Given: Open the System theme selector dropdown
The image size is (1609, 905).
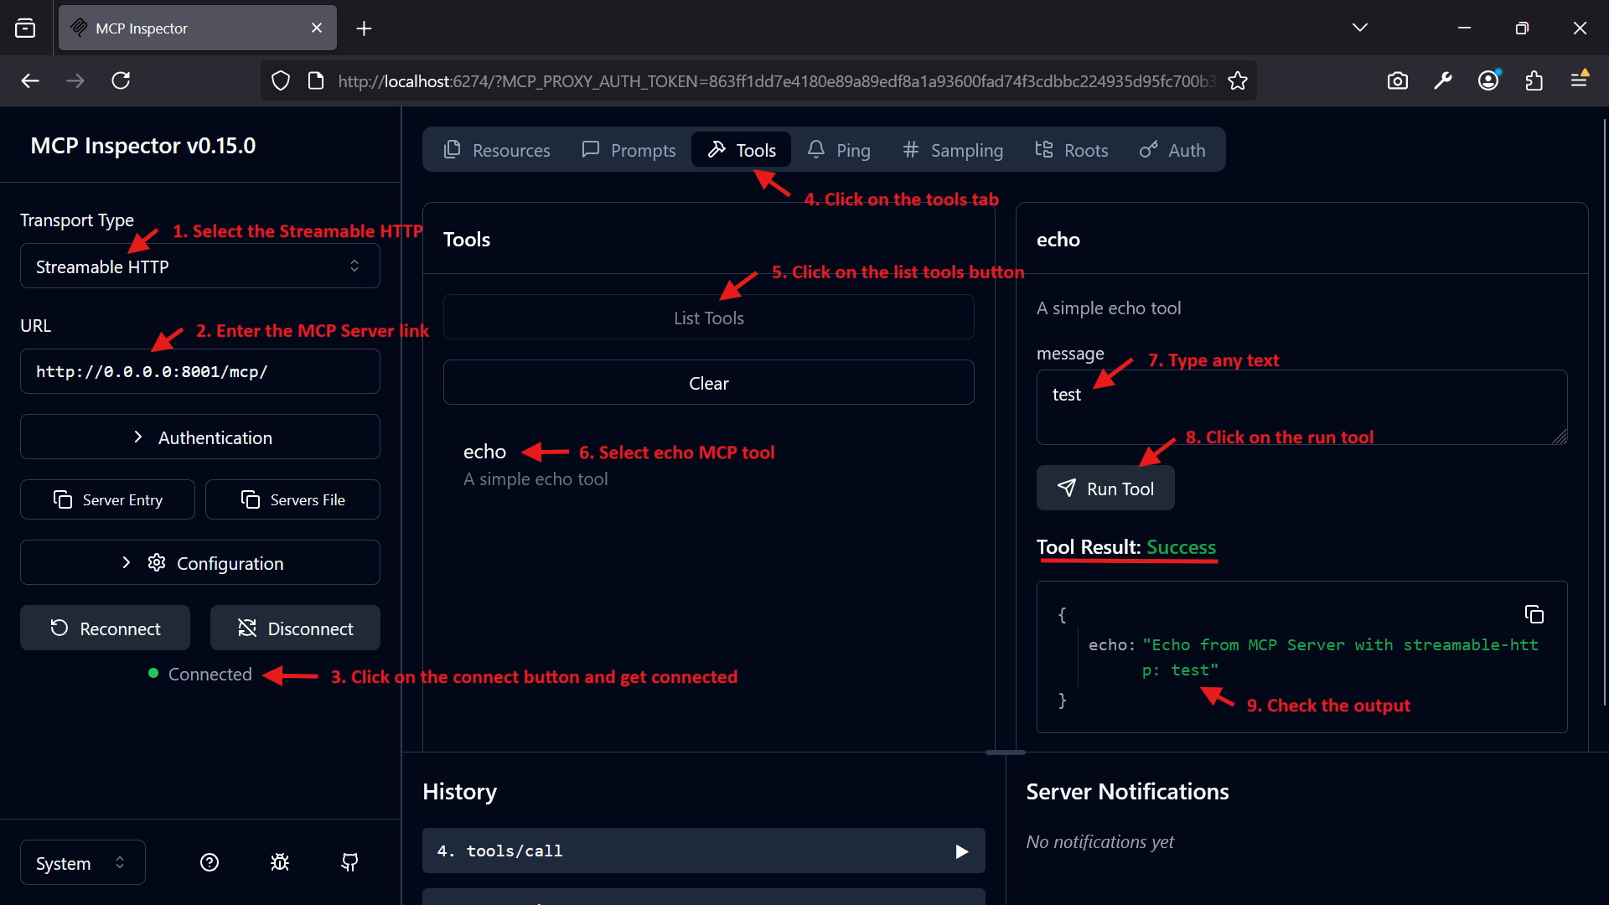Looking at the screenshot, I should tap(82, 862).
